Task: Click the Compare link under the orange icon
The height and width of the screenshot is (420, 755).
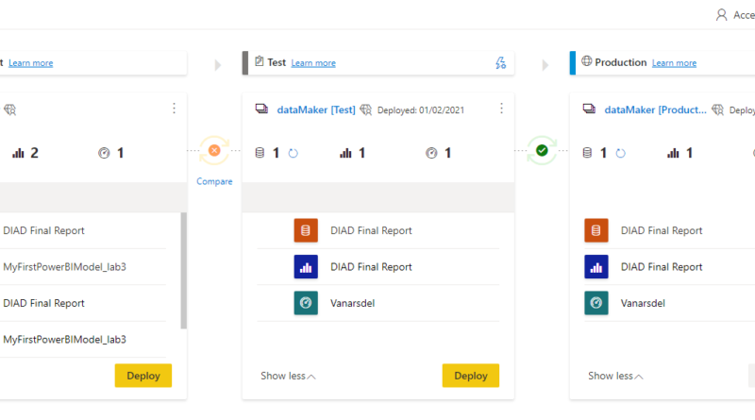Action: 214,181
